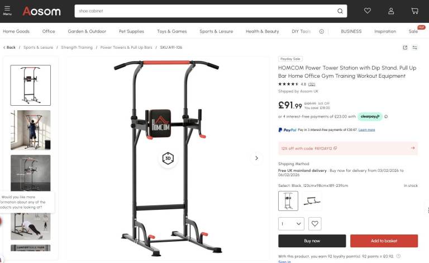Select the power tower variant option
Viewport: 429px width, 263px height.
click(x=288, y=201)
